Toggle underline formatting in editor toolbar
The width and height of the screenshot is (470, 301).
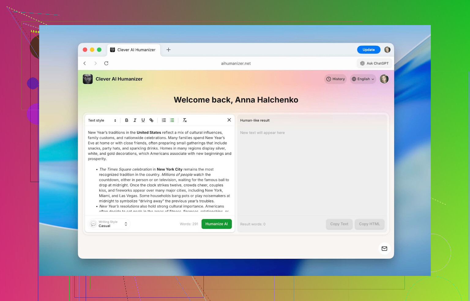pyautogui.click(x=143, y=120)
